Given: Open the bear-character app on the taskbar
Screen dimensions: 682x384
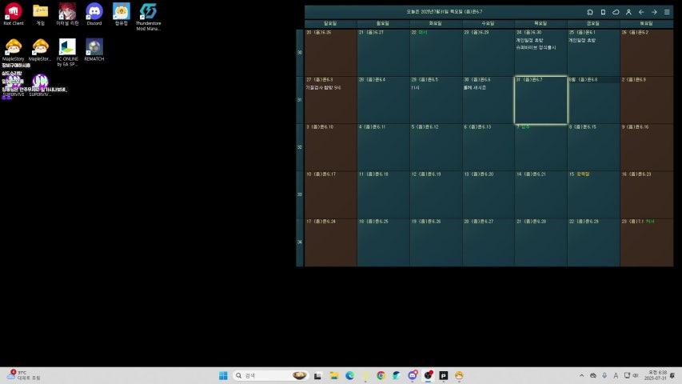Looking at the screenshot, I should point(459,375).
